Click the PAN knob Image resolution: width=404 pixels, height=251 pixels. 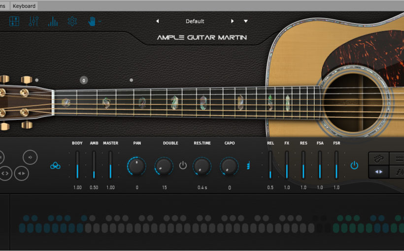click(136, 166)
